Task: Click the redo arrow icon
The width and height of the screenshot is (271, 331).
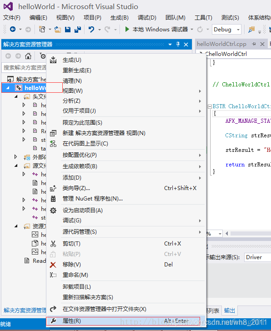Action: tap(107, 29)
